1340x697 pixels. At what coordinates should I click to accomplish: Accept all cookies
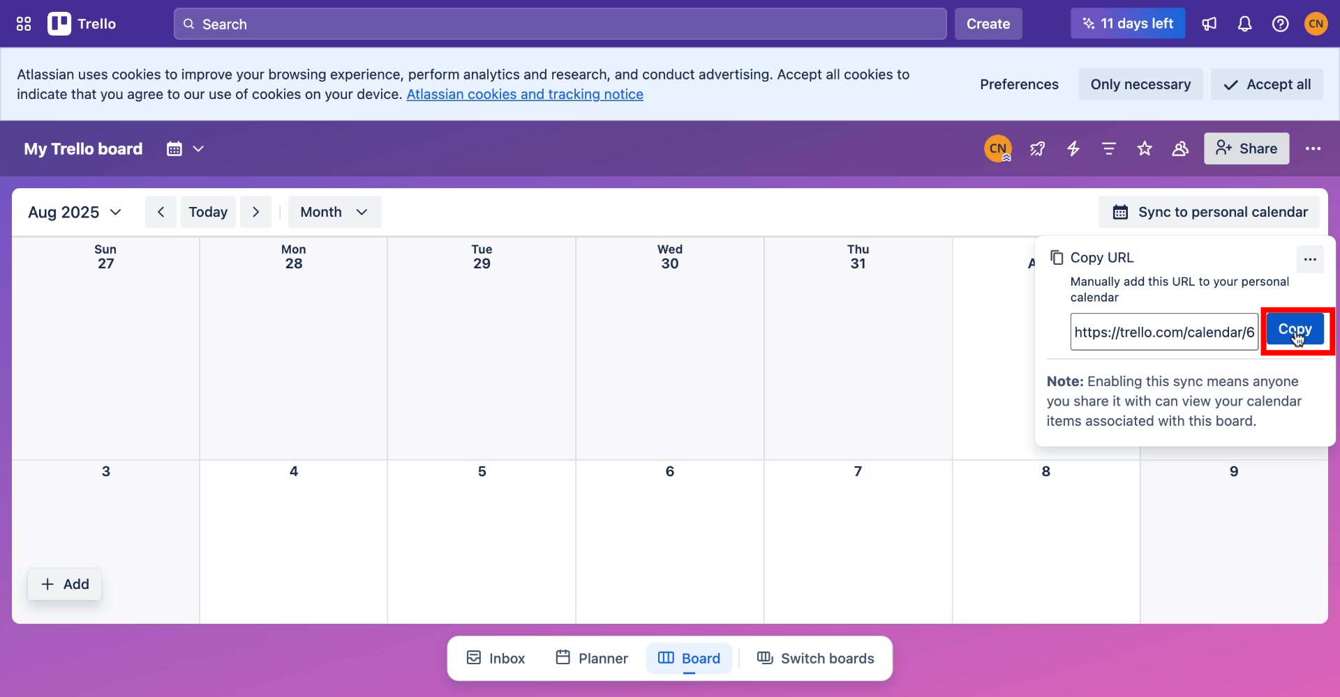pos(1267,84)
